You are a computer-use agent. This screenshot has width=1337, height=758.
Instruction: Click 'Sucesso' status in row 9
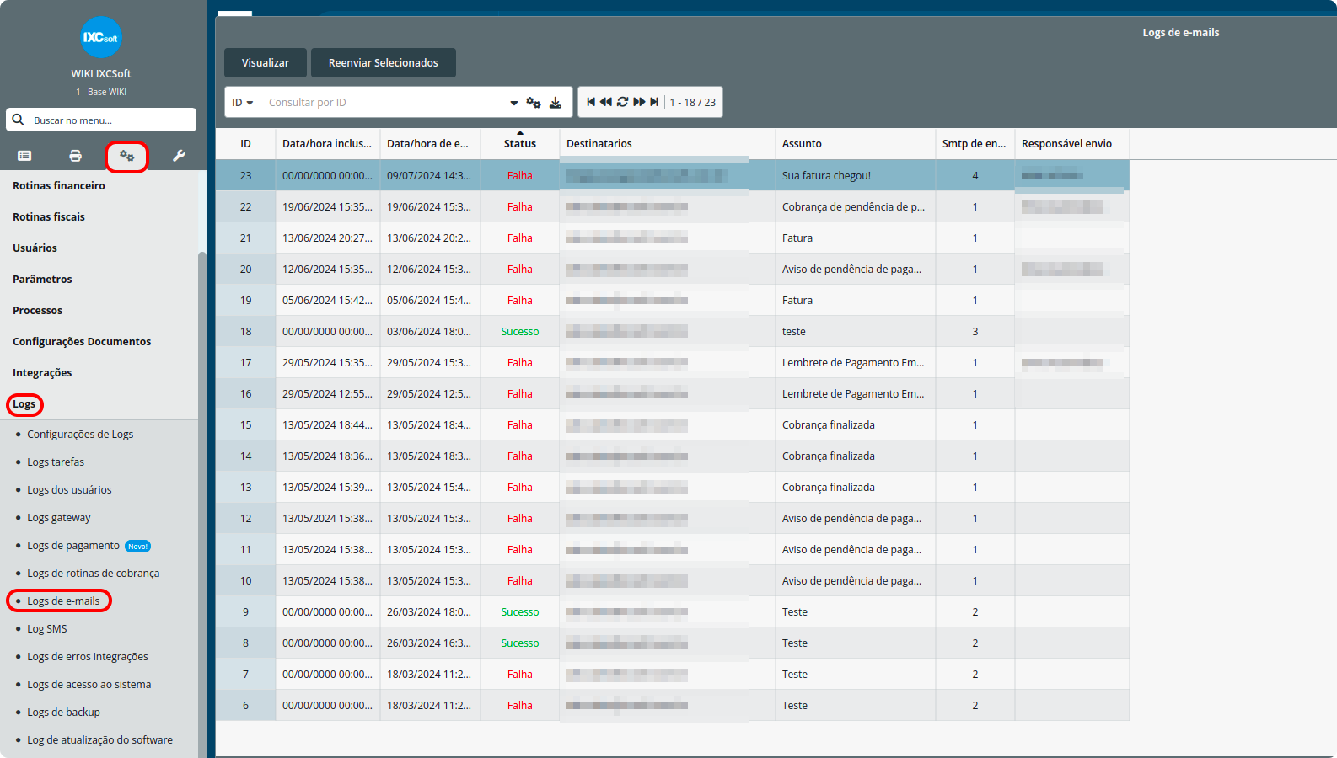click(x=520, y=612)
